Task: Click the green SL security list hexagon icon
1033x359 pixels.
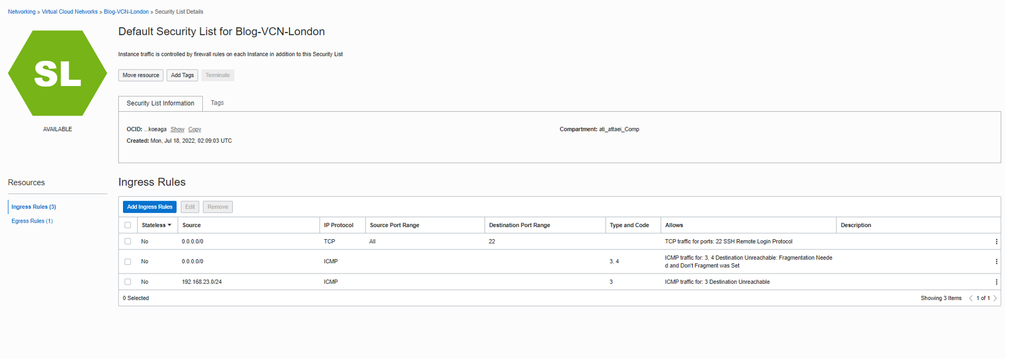Action: (x=57, y=73)
